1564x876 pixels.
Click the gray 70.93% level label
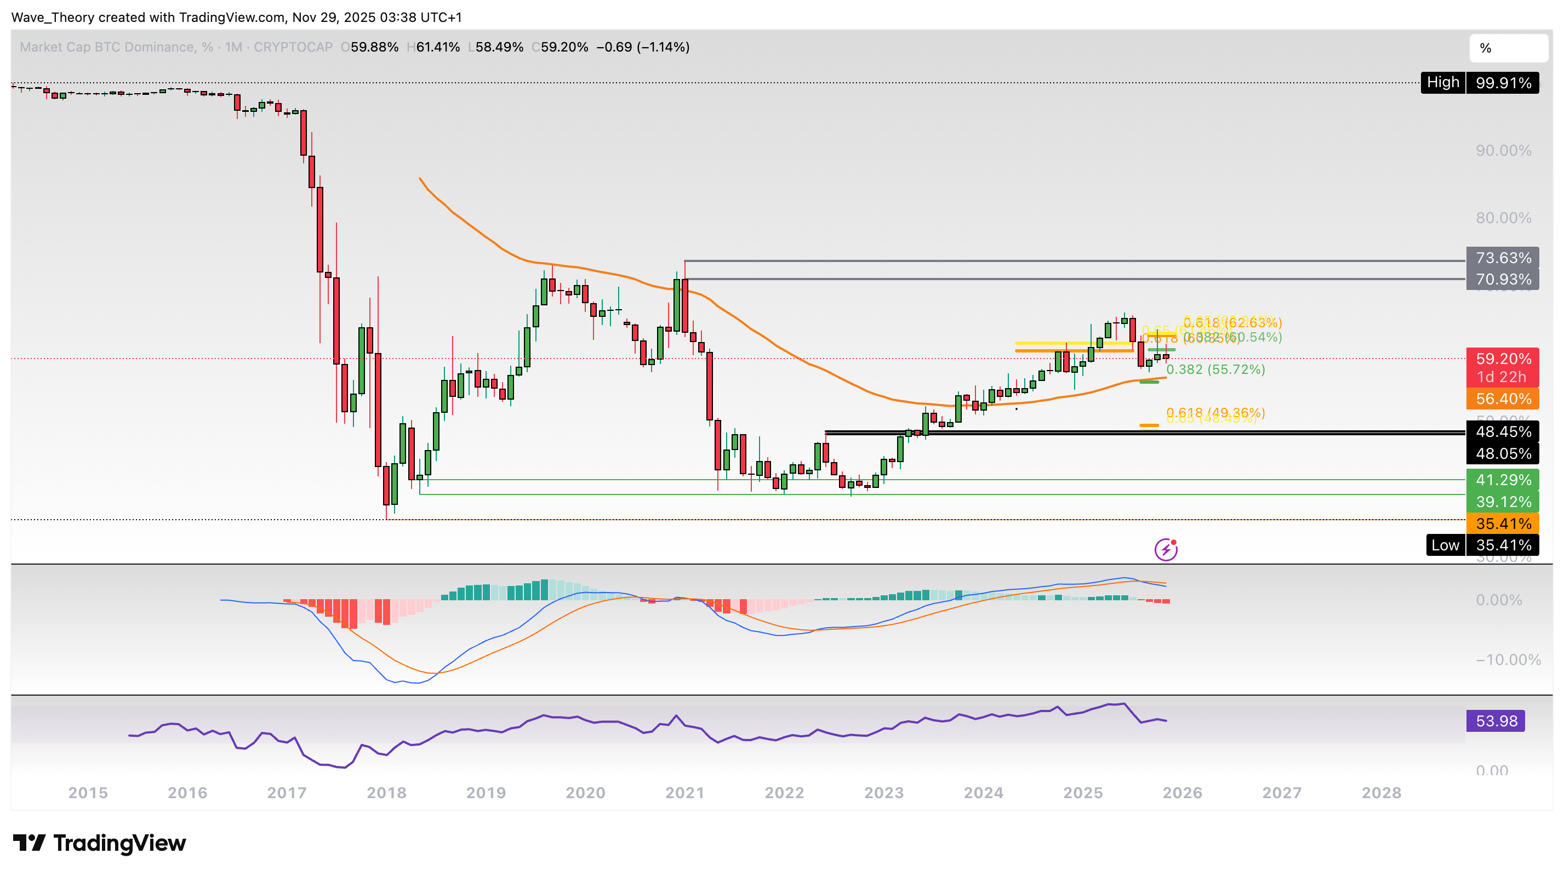coord(1502,280)
